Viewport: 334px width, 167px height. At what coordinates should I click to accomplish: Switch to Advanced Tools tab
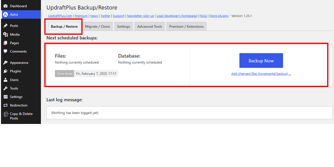click(x=149, y=27)
